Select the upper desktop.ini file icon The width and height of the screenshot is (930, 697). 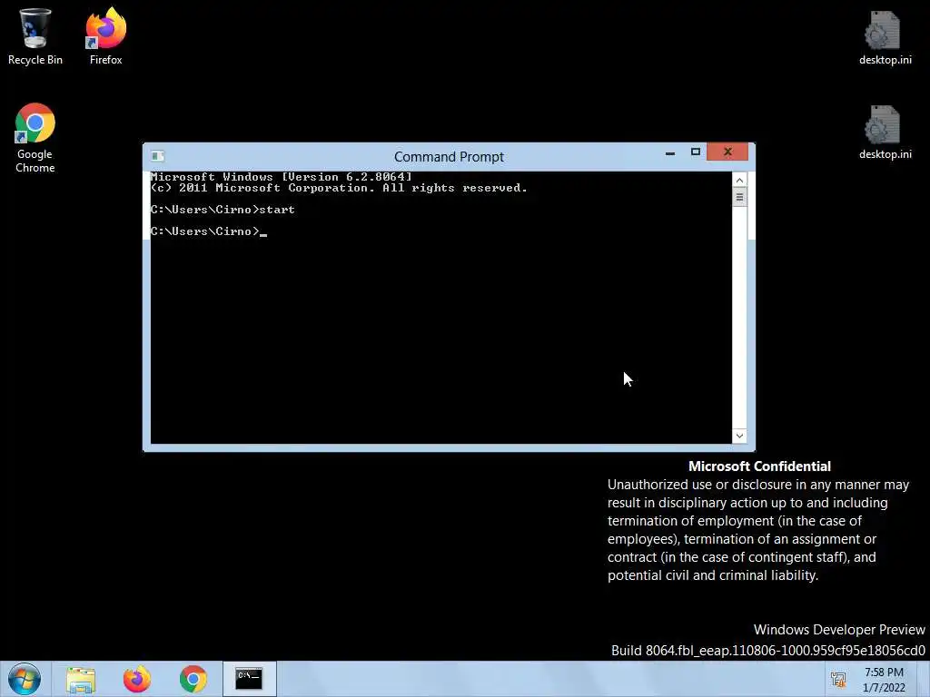(x=885, y=36)
